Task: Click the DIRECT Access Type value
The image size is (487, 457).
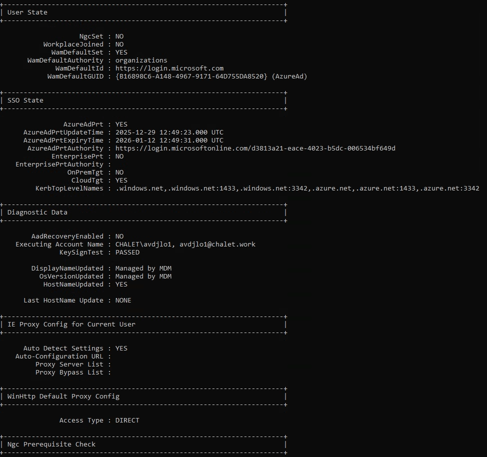Action: tap(127, 420)
